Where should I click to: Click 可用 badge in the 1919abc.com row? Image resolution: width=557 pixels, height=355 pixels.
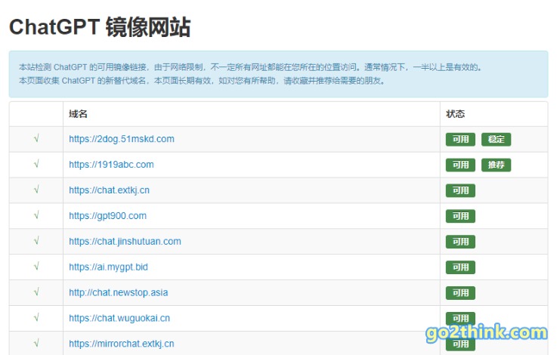(460, 165)
